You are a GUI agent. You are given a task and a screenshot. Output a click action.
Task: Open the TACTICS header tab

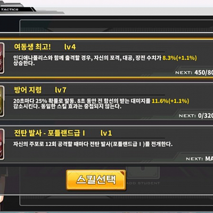(x=10, y=10)
